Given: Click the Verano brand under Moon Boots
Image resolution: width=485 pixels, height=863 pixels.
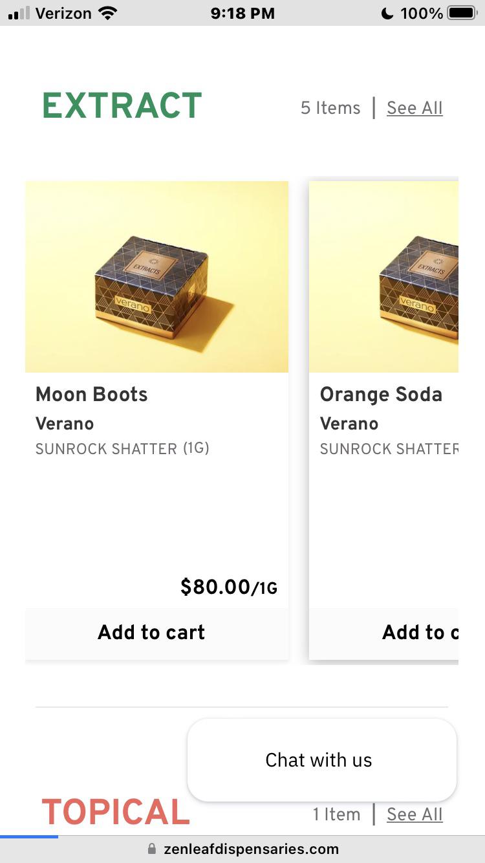Looking at the screenshot, I should point(65,424).
